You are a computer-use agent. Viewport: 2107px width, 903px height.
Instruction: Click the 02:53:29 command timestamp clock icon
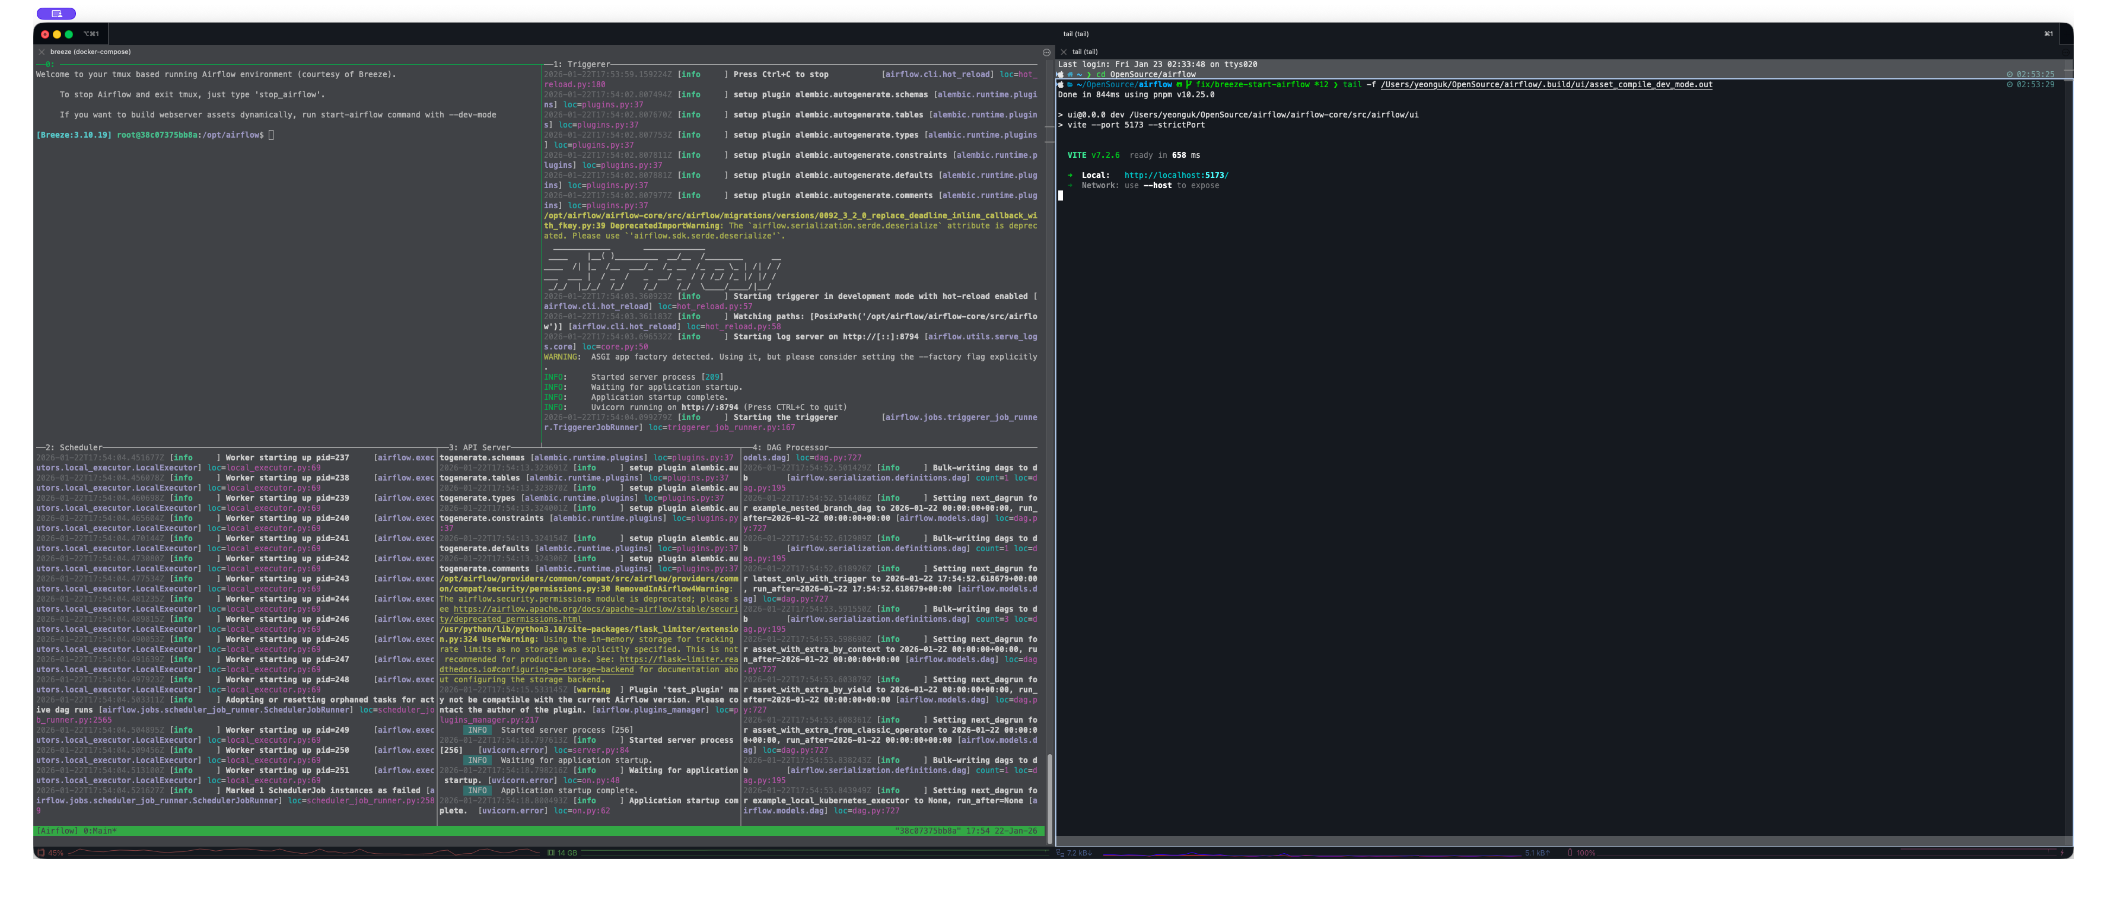2010,84
